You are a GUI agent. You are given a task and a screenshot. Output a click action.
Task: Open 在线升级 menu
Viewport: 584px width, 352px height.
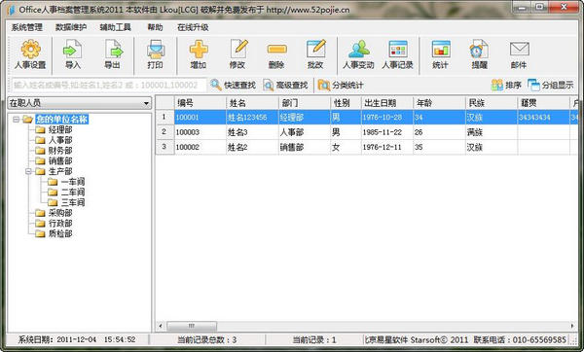tap(193, 27)
